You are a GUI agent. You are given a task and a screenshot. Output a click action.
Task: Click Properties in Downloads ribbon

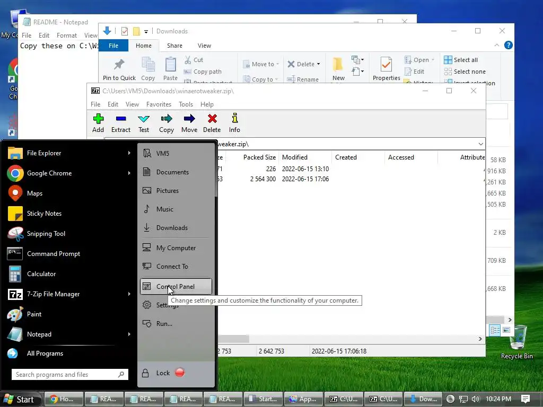click(386, 68)
